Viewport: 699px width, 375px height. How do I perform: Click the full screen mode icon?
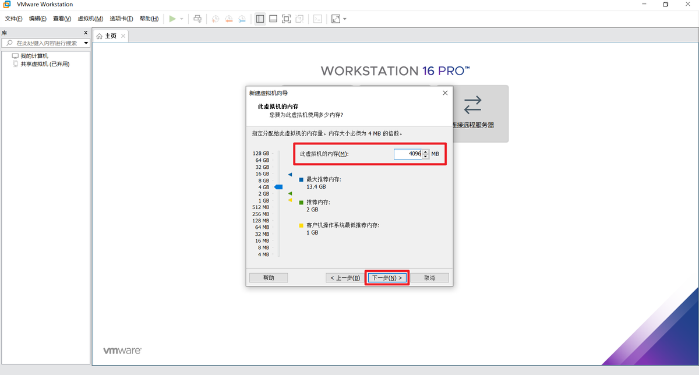coord(286,19)
